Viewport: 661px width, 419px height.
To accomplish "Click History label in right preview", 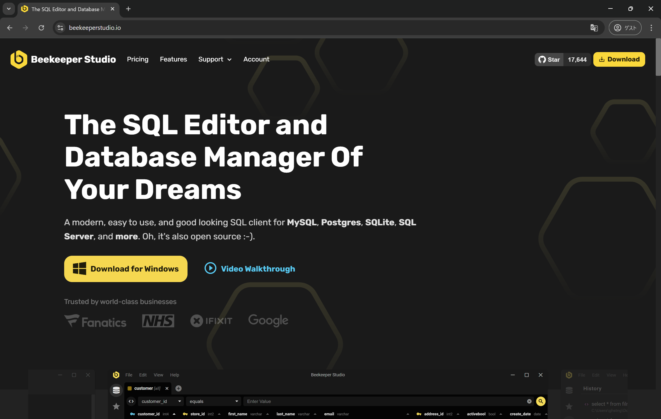I will point(592,389).
